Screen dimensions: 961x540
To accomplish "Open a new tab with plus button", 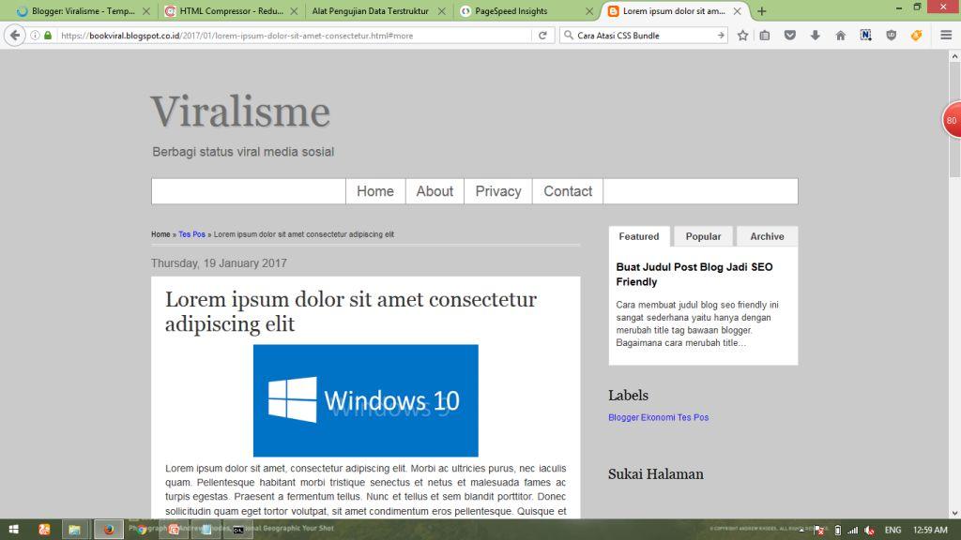I will [761, 11].
